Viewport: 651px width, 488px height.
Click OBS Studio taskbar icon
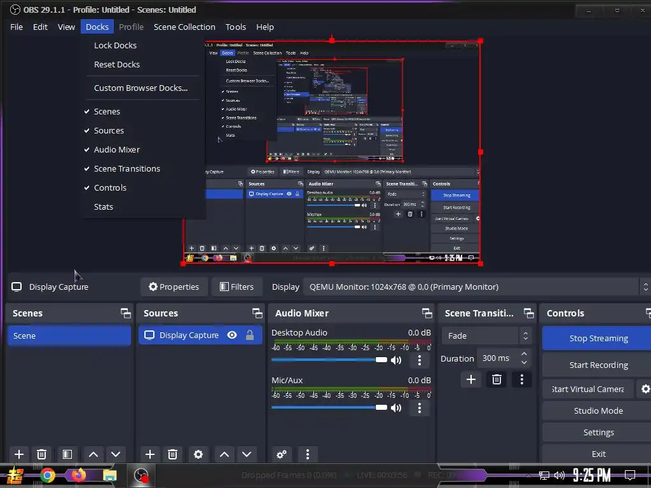point(140,475)
